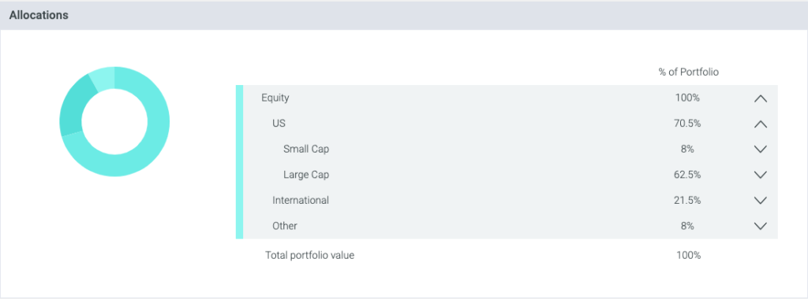Click the 62.5% Large Cap value
This screenshot has width=808, height=299.
coord(688,175)
